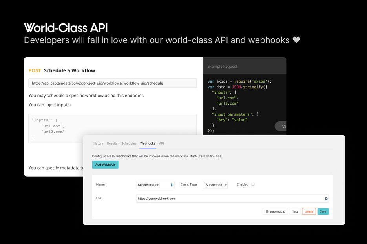
Task: Save the webhook settings
Action: (323, 211)
